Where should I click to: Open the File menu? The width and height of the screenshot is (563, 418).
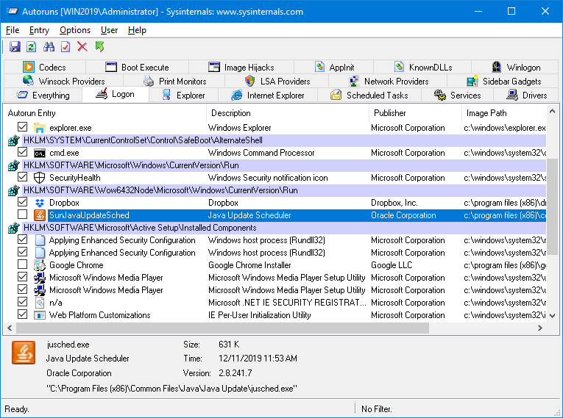(13, 30)
